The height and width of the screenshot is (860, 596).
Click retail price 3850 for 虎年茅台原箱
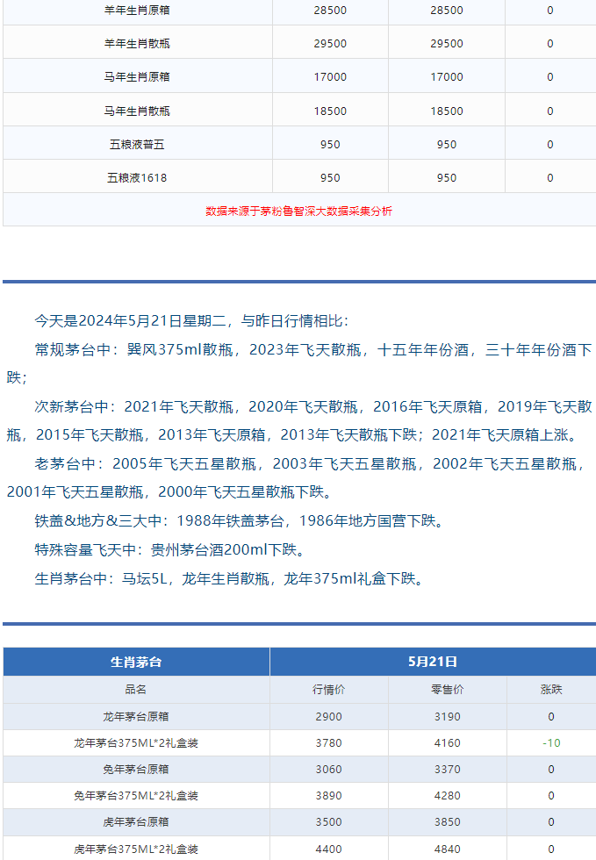pyautogui.click(x=448, y=821)
